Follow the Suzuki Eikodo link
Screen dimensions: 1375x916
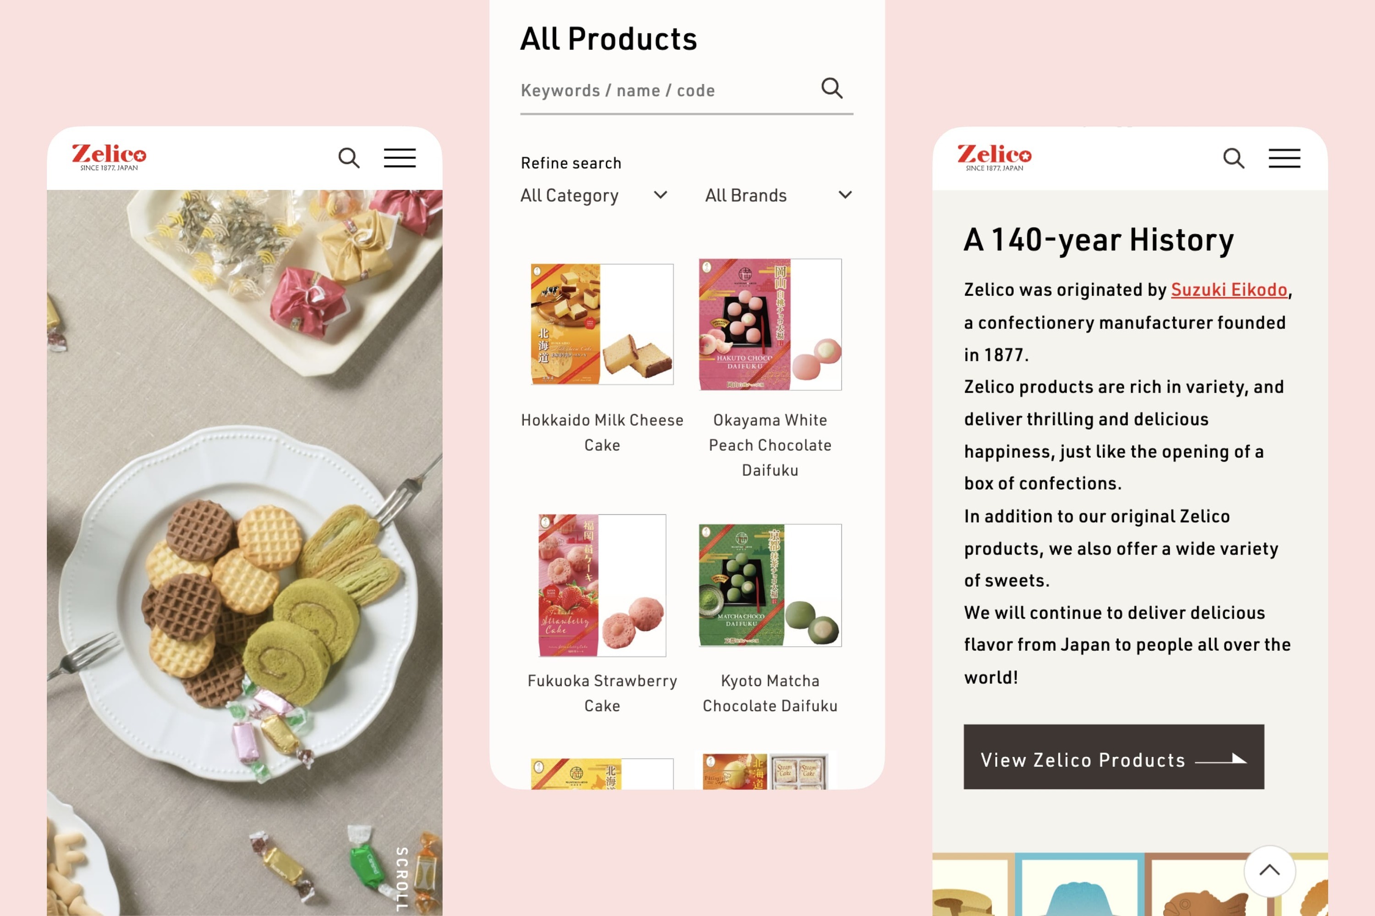(x=1228, y=290)
